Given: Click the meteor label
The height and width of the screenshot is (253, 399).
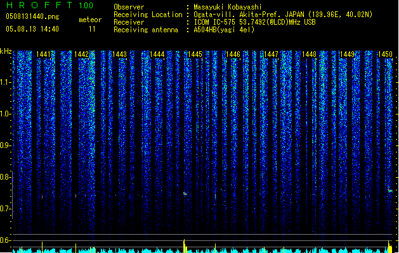Looking at the screenshot, I should pyautogui.click(x=90, y=20).
